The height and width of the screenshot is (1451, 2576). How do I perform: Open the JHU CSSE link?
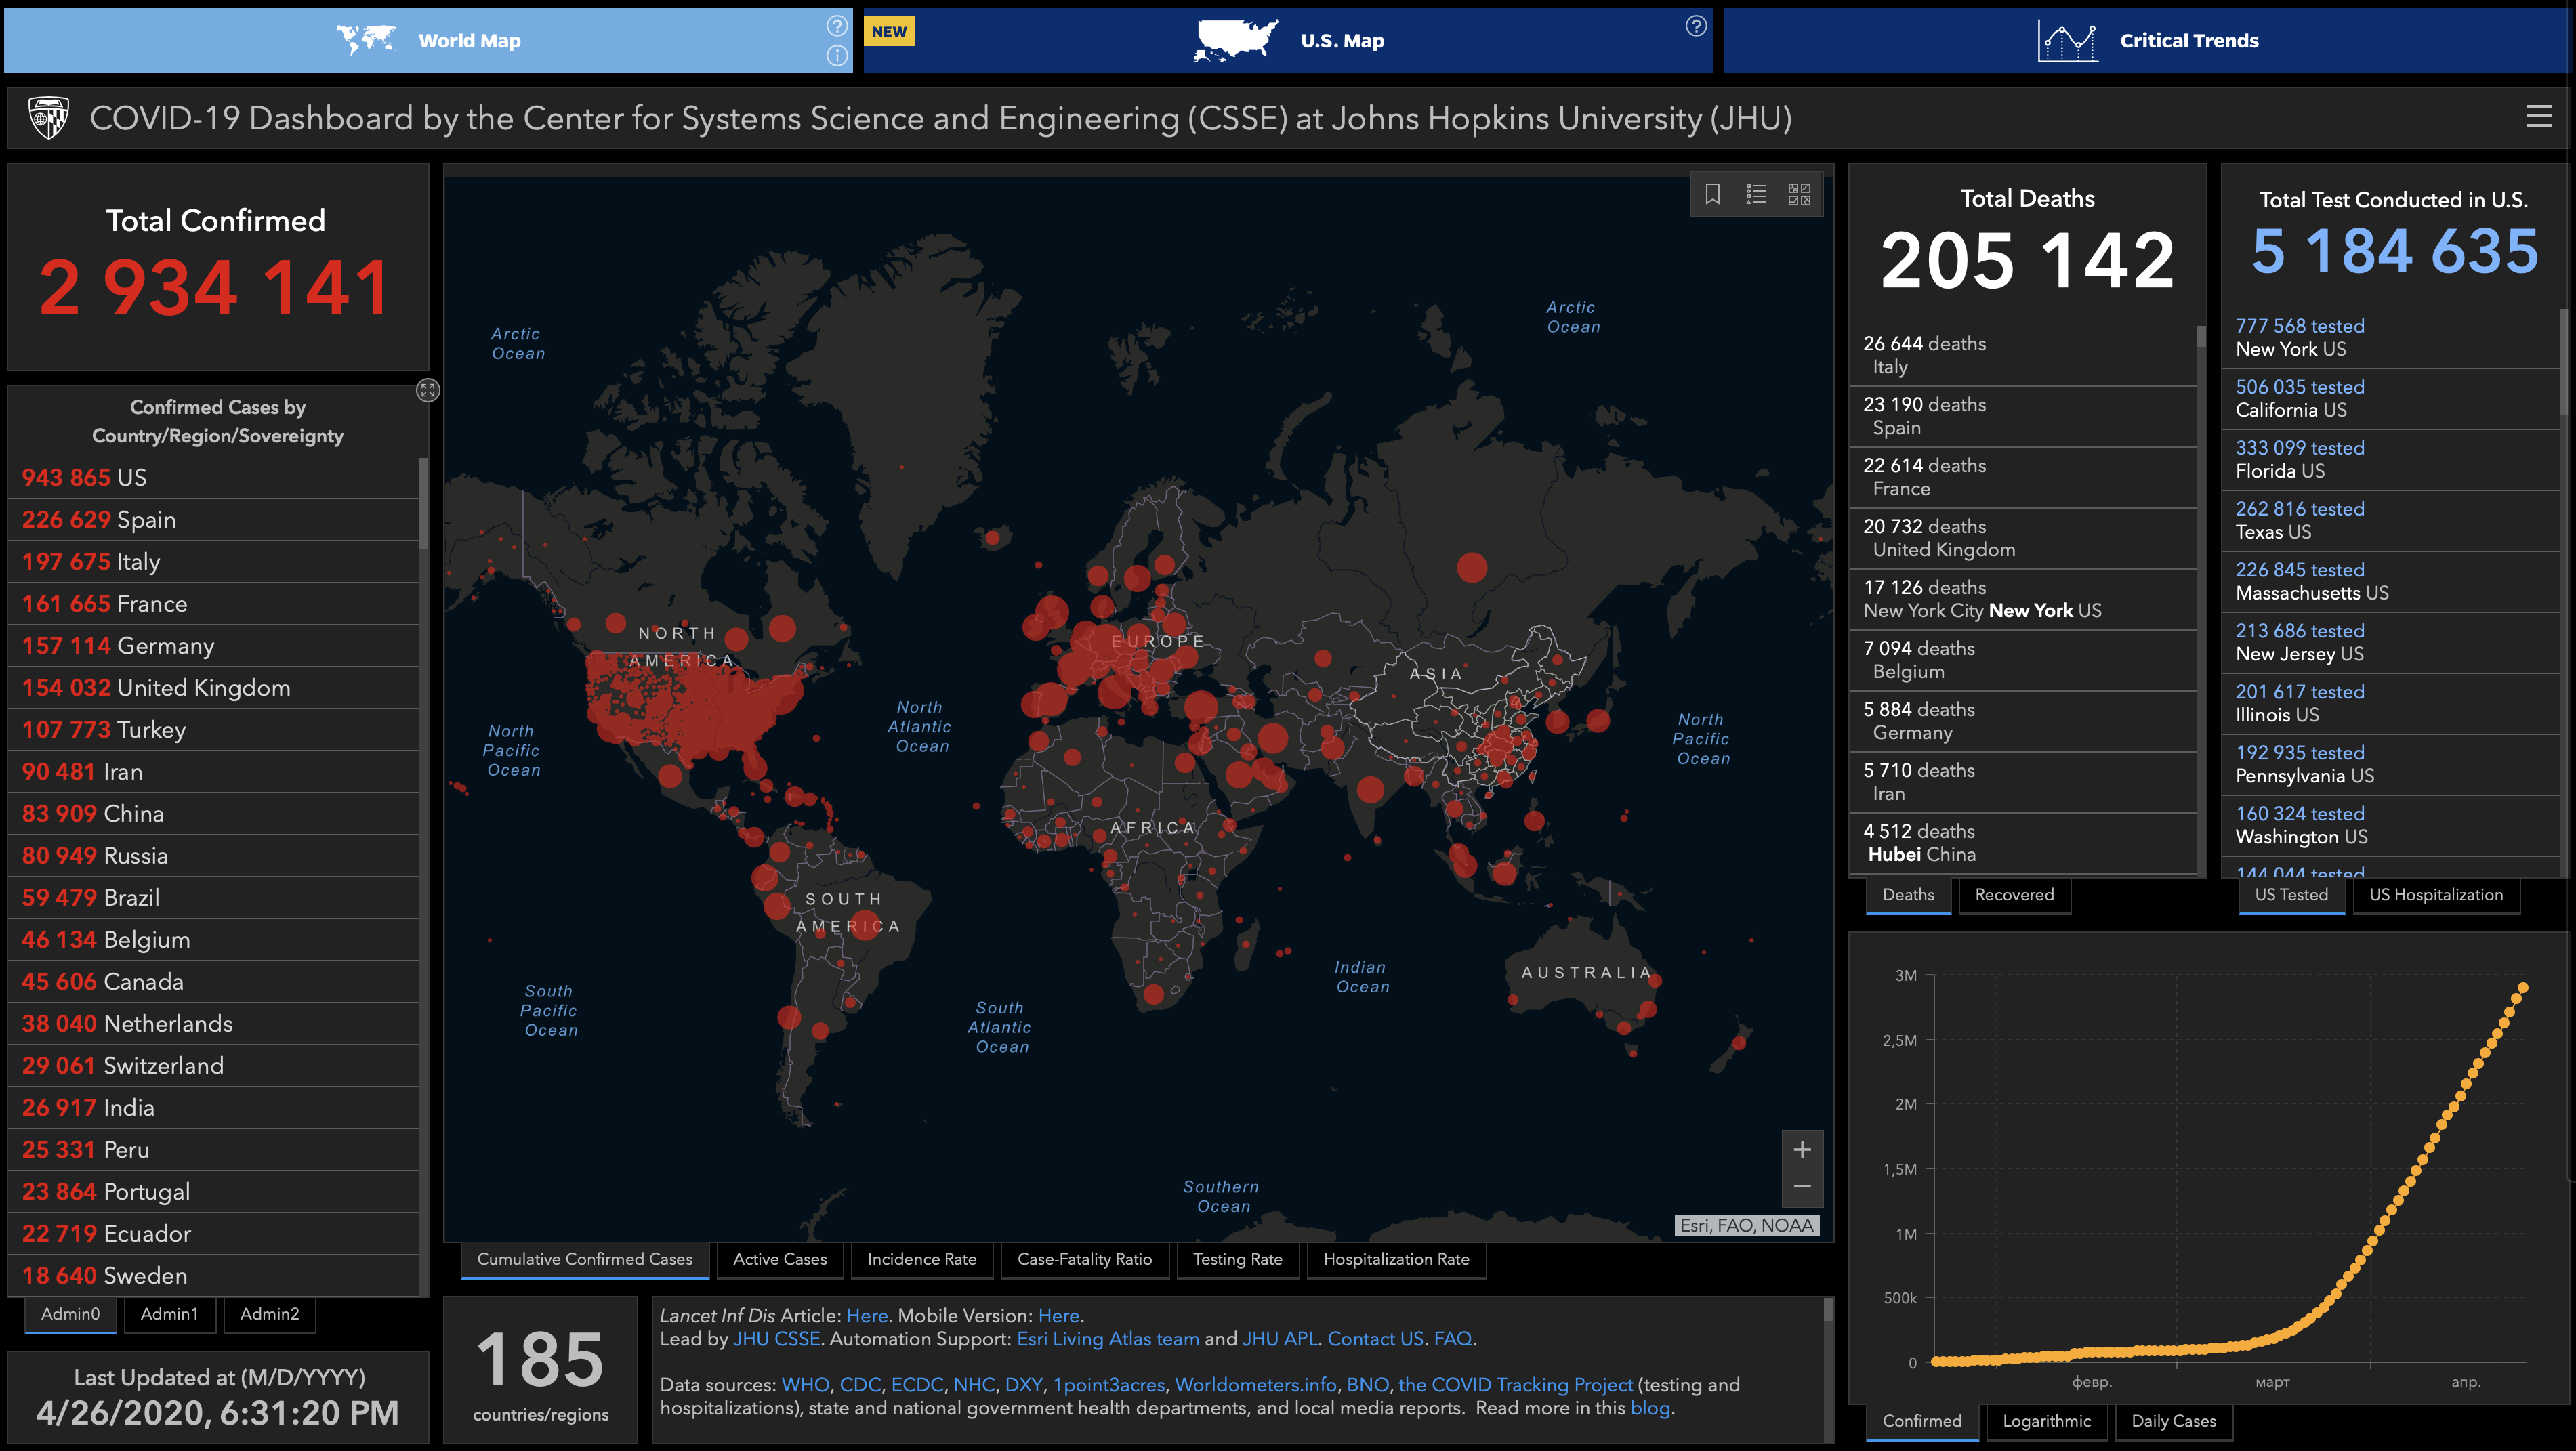click(777, 1338)
